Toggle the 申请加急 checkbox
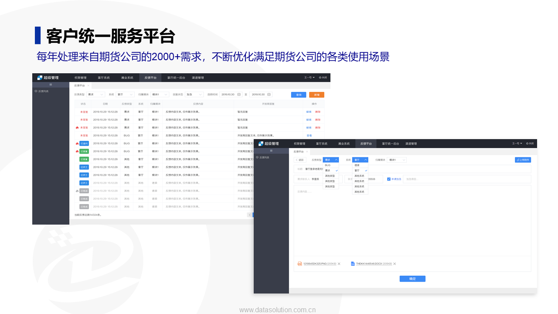 [389, 179]
